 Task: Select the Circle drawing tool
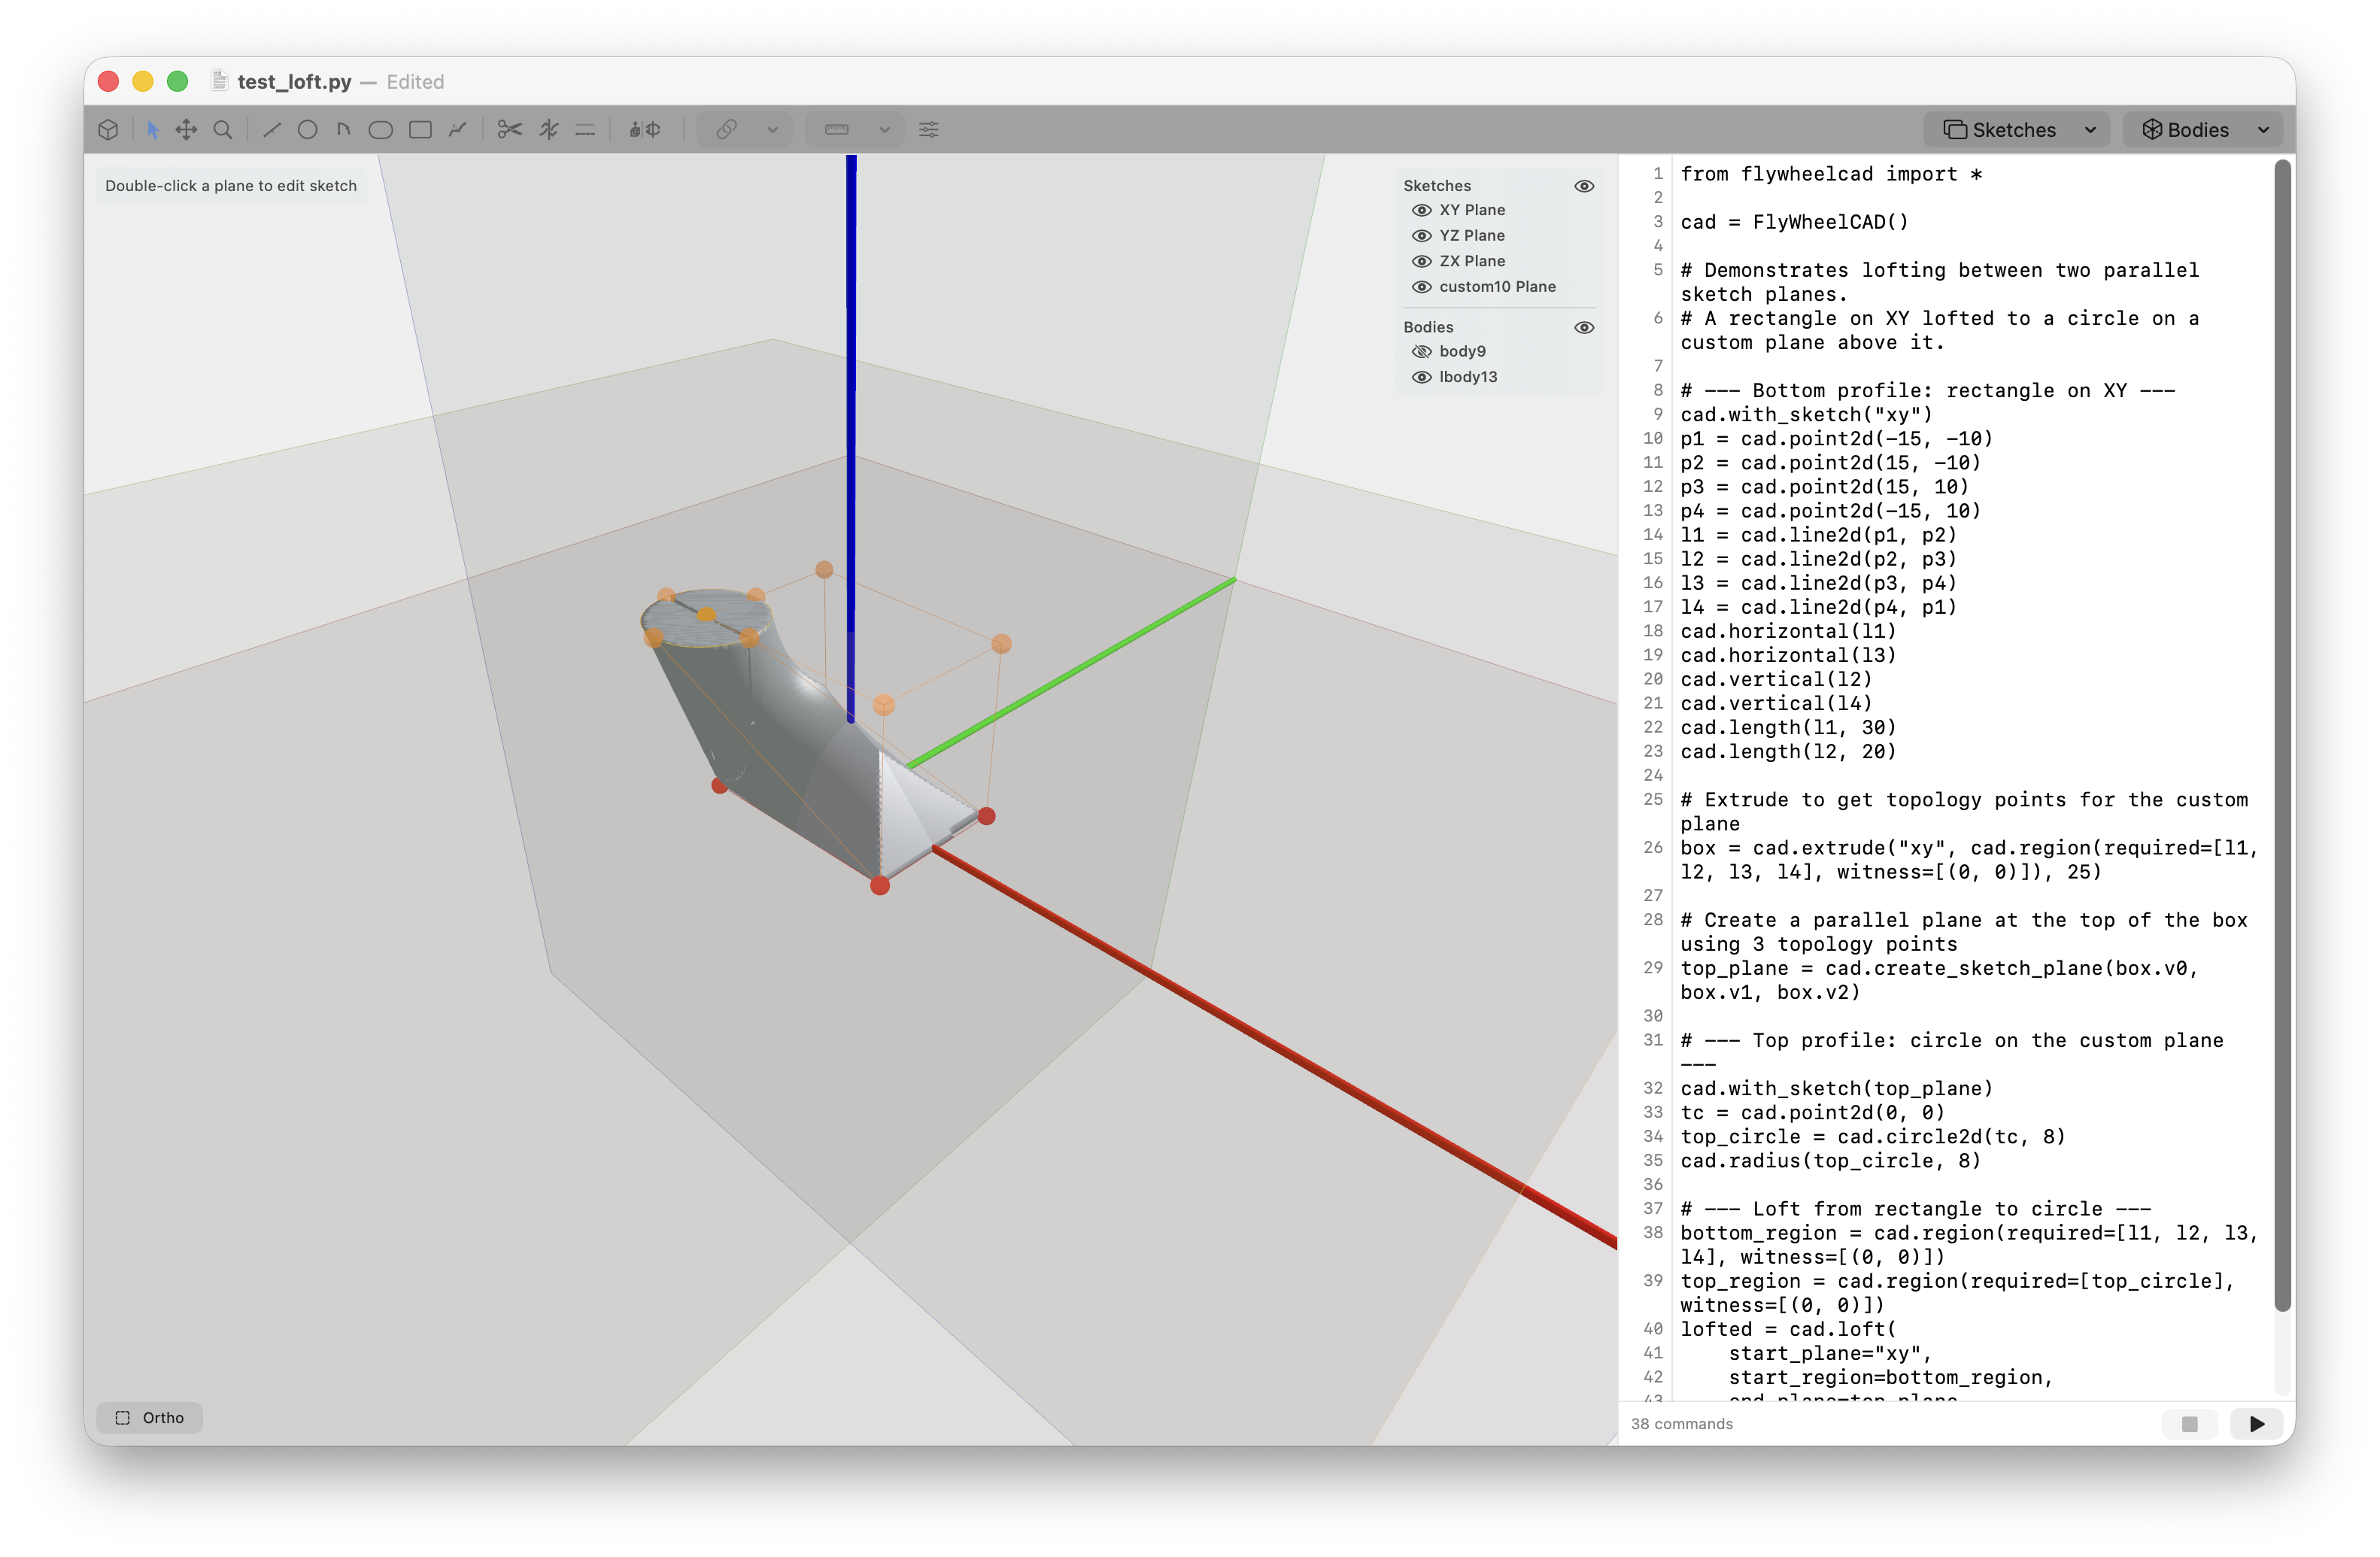coord(307,130)
